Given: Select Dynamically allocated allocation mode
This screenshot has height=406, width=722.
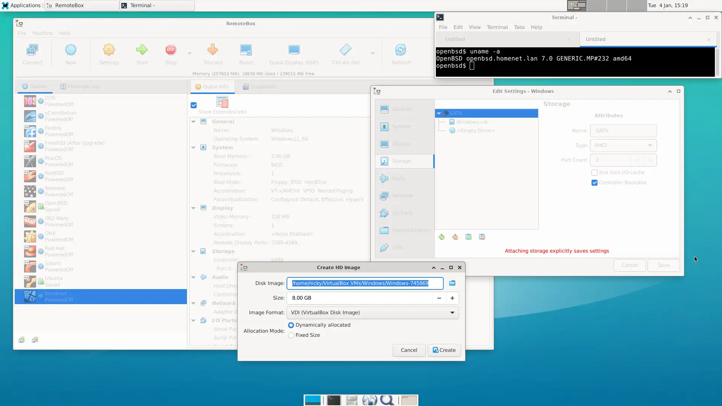Looking at the screenshot, I should pos(291,325).
